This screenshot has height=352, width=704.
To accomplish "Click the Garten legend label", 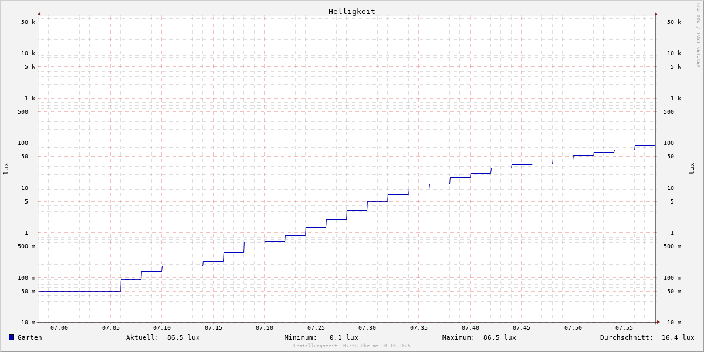I will point(29,337).
